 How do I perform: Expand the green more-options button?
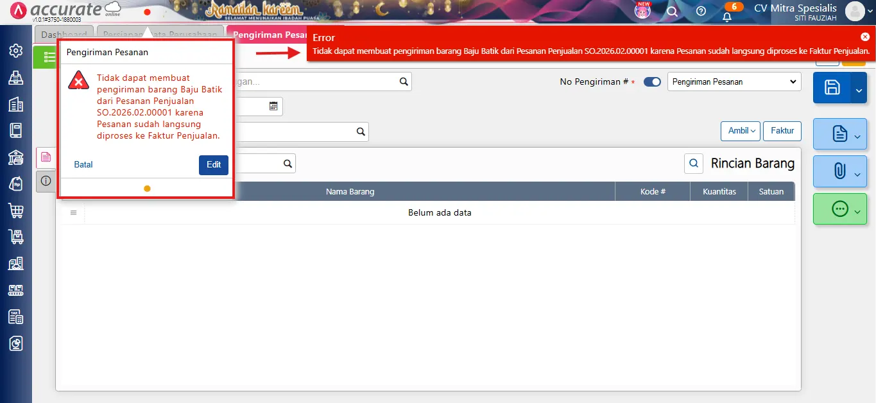coord(840,209)
